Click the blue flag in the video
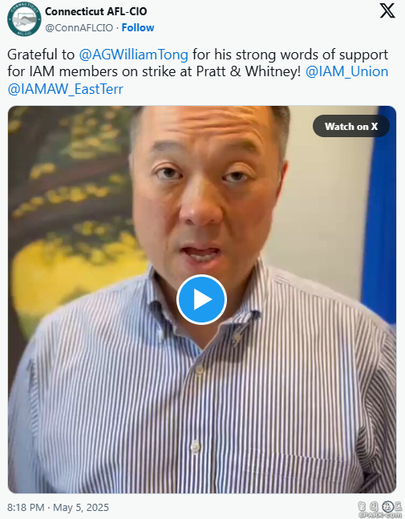This screenshot has width=405, height=519. tap(379, 215)
